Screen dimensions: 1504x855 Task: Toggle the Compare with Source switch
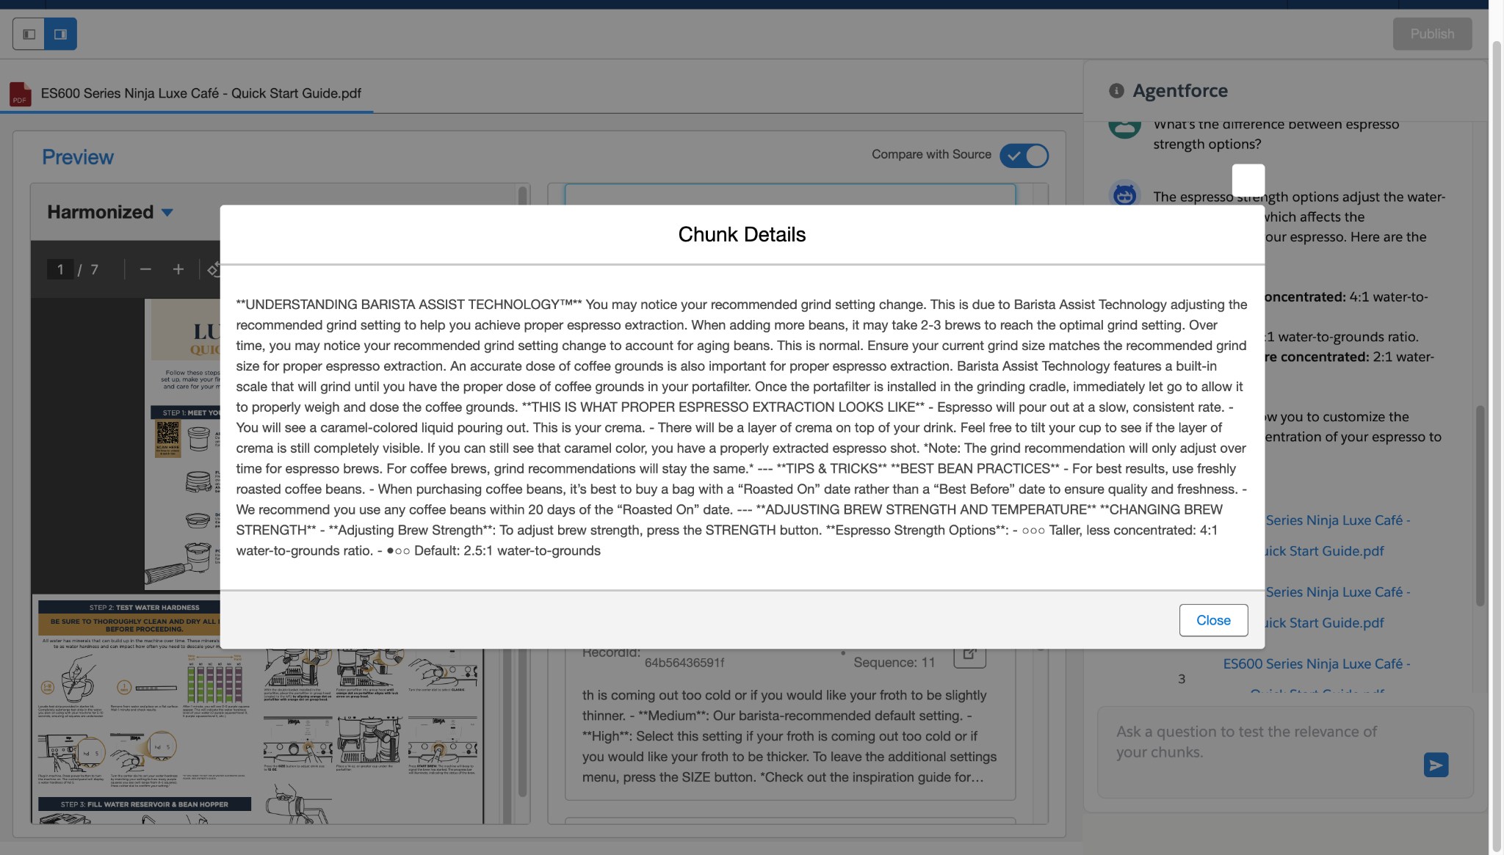point(1024,156)
